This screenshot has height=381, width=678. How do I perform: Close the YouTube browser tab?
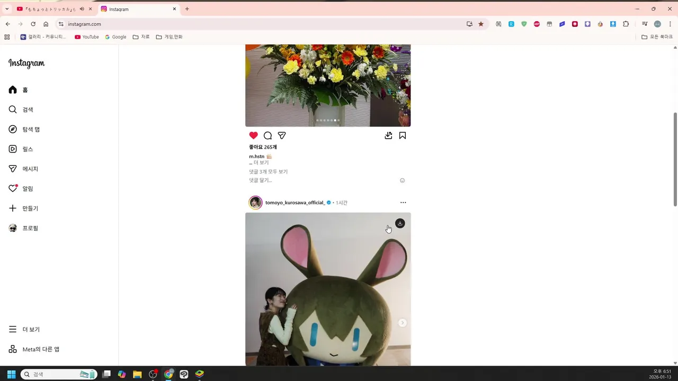coord(91,9)
